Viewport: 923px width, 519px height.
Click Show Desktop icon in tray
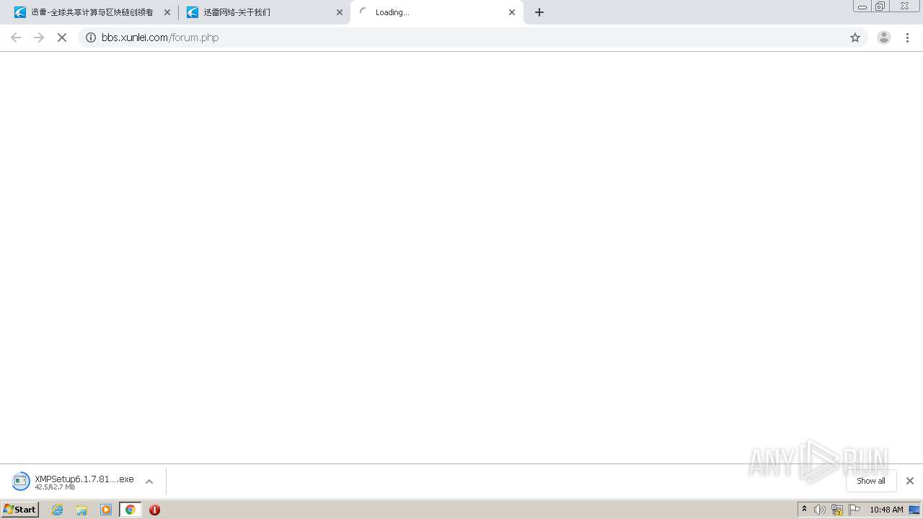(x=914, y=510)
